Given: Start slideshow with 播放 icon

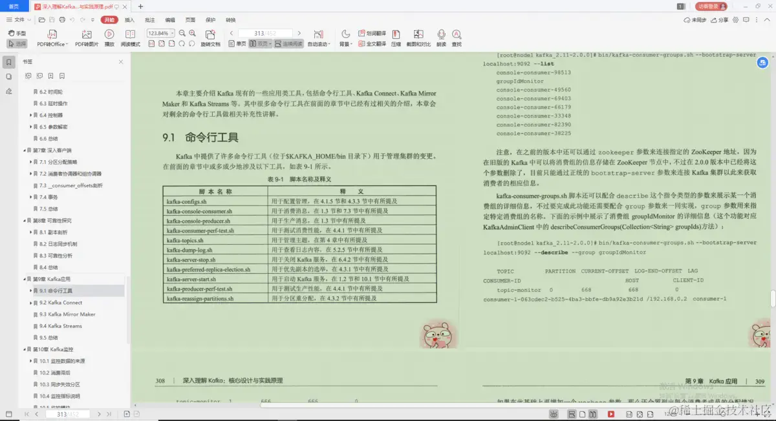Looking at the screenshot, I should (109, 38).
